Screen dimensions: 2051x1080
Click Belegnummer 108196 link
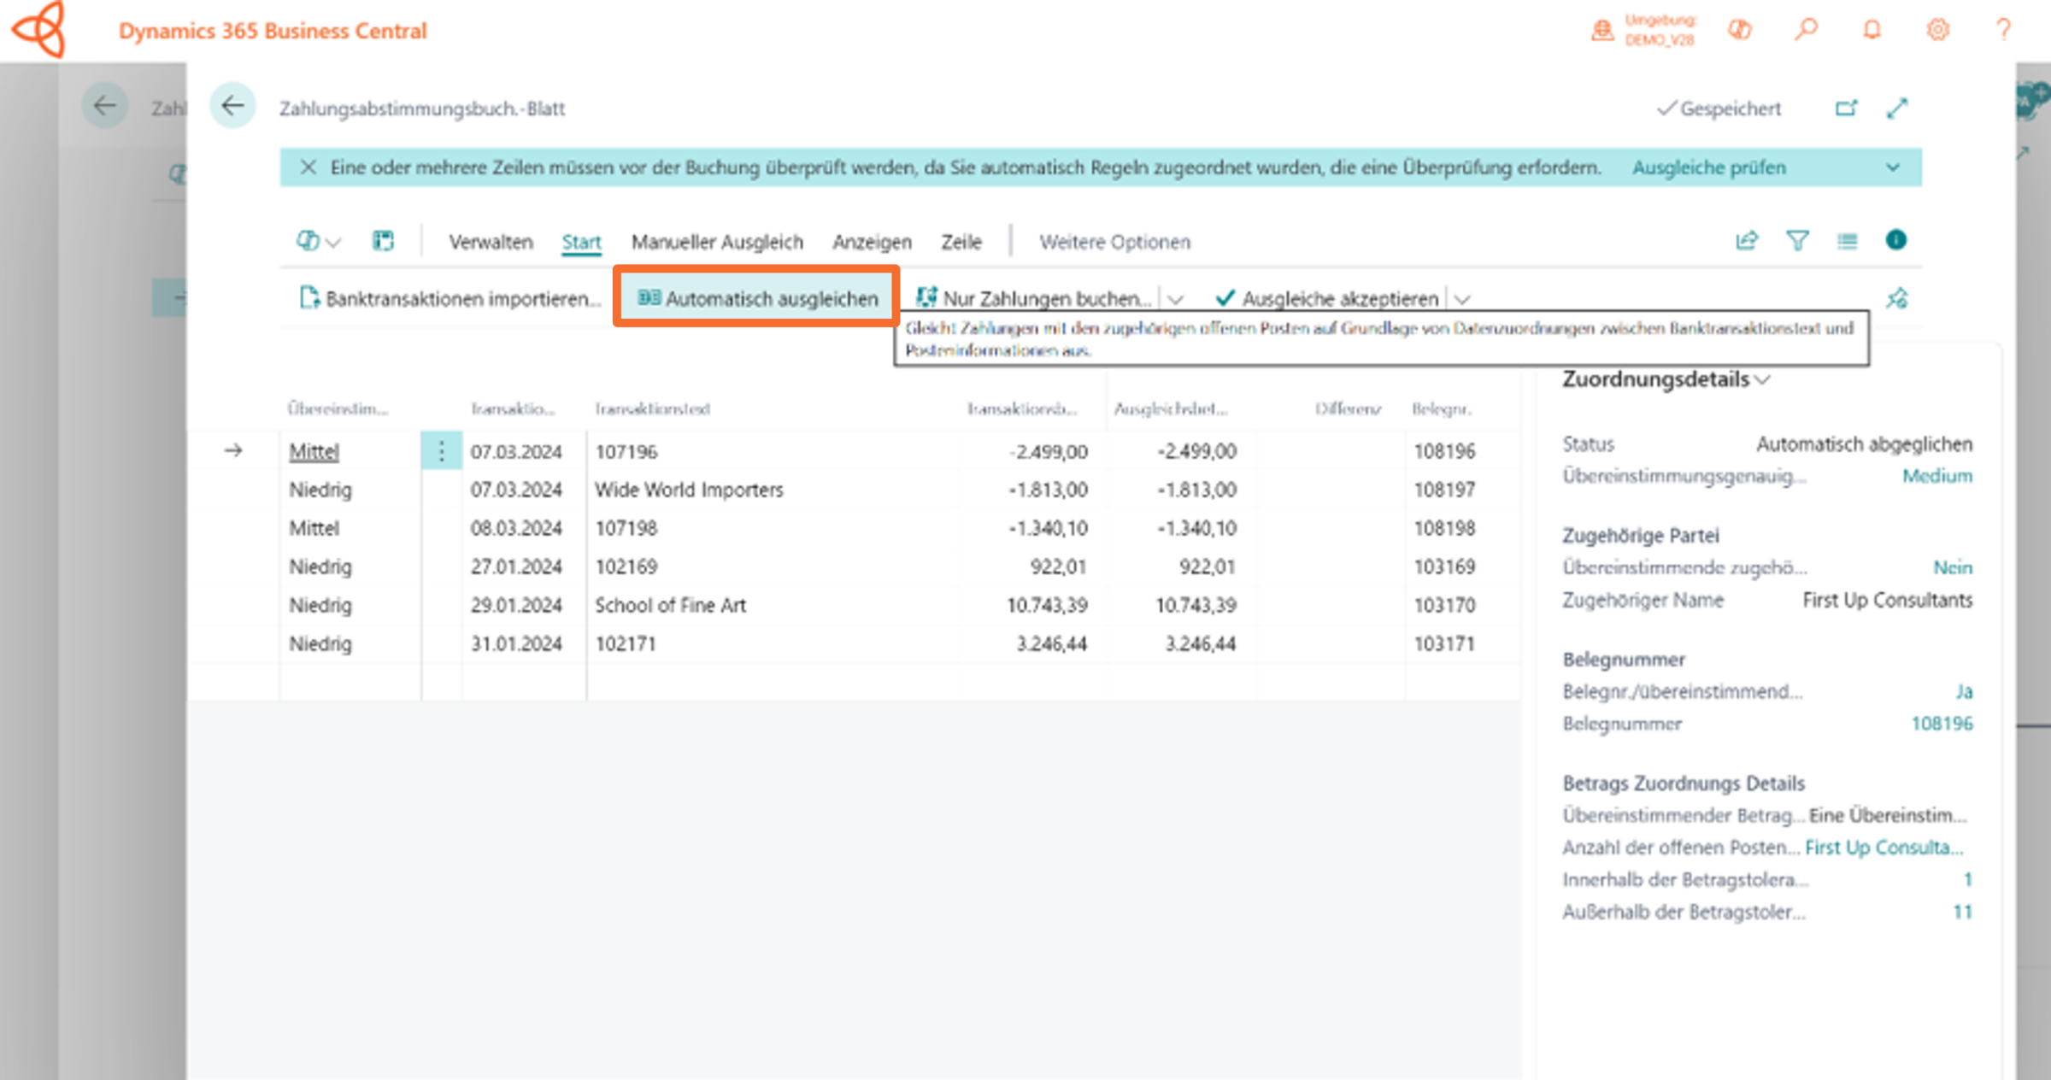click(x=1942, y=724)
